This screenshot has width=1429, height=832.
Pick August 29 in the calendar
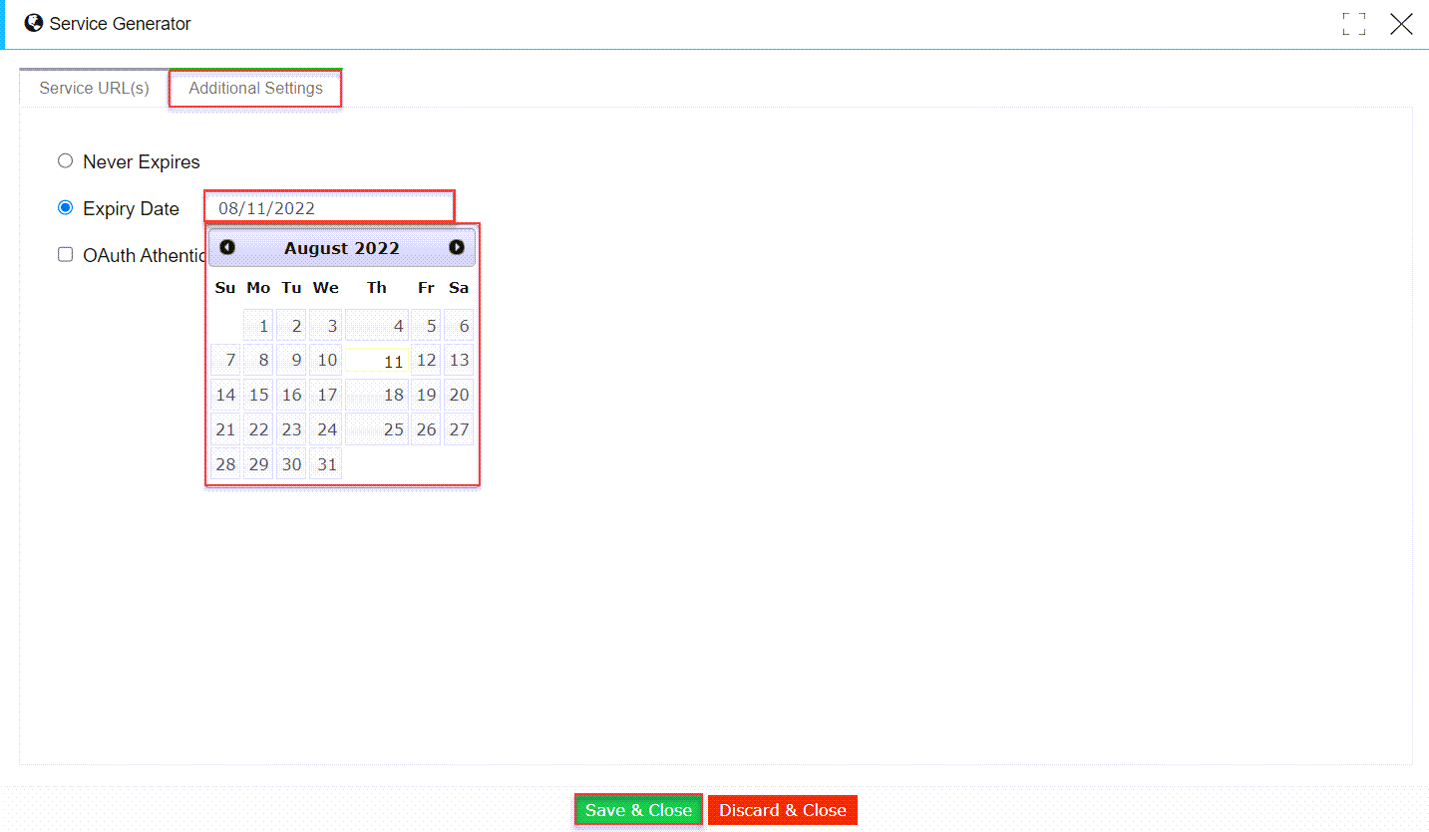[x=258, y=463]
